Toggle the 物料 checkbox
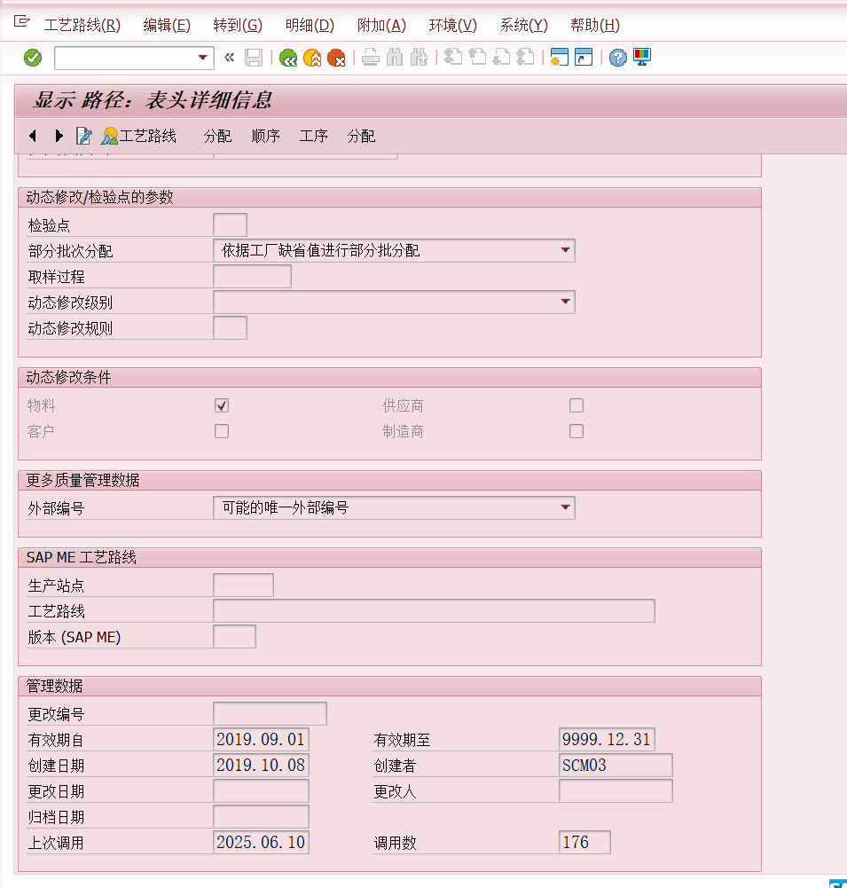847x888 pixels. coord(222,405)
